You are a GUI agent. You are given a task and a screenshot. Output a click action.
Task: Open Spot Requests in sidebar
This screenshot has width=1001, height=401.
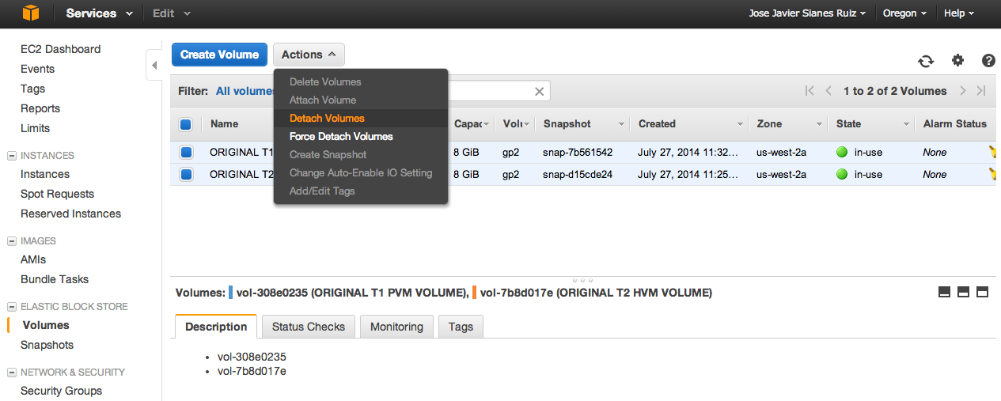pyautogui.click(x=57, y=194)
